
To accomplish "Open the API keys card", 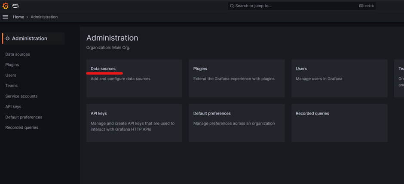I will tap(134, 123).
